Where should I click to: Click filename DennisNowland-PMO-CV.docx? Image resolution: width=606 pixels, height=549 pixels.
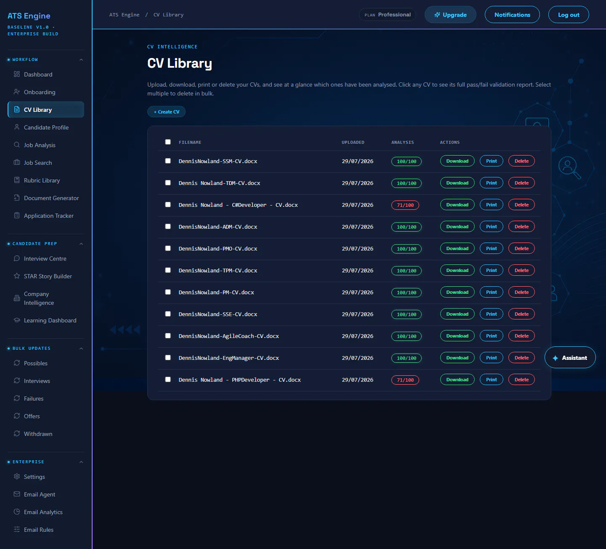pyautogui.click(x=218, y=248)
